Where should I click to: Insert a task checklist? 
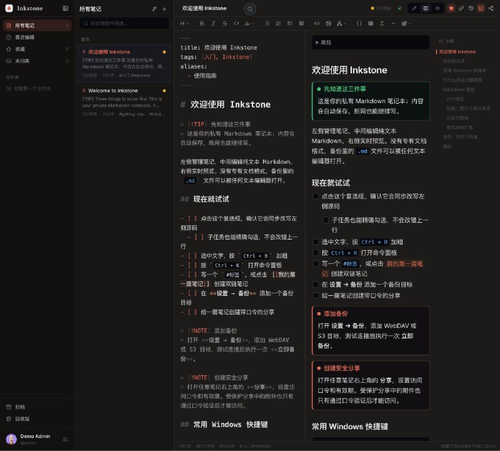pos(290,23)
